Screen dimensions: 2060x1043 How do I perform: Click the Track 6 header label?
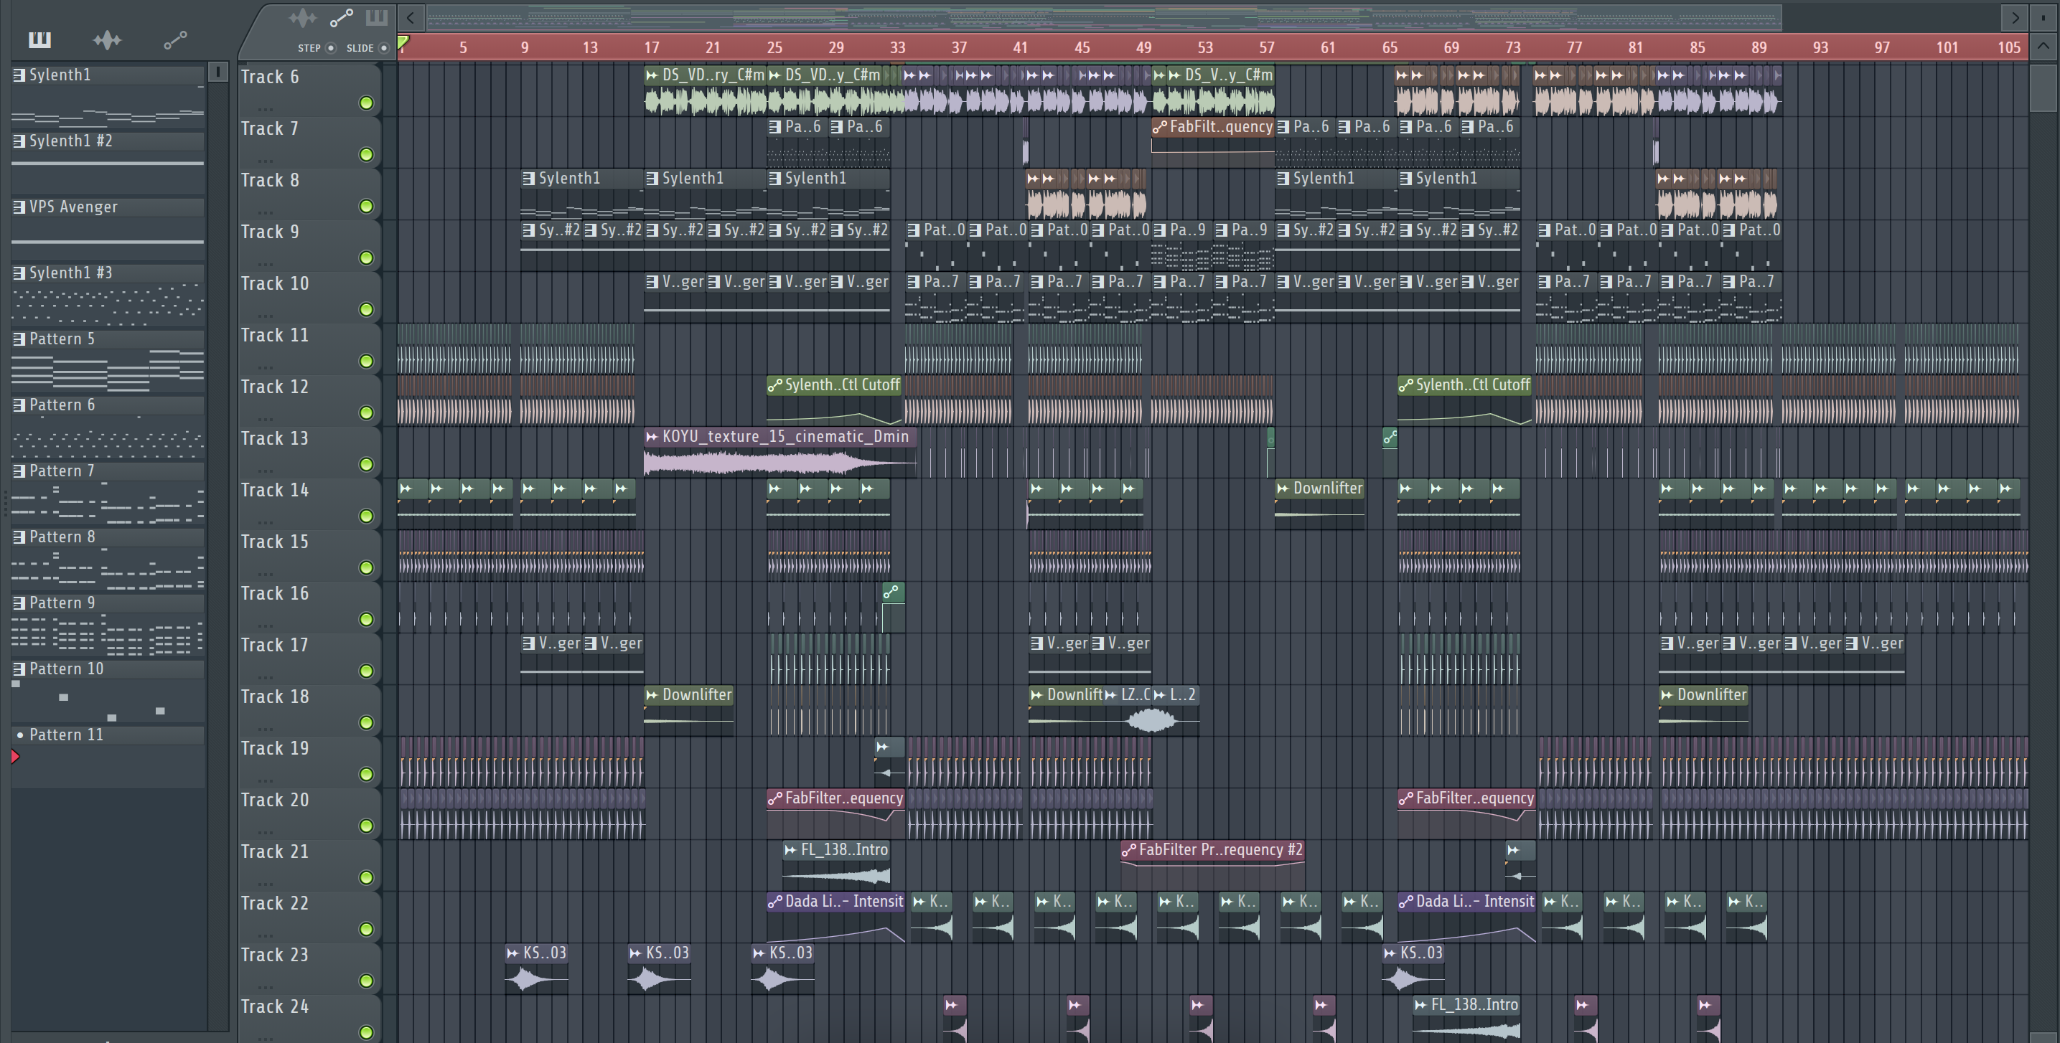pyautogui.click(x=271, y=77)
